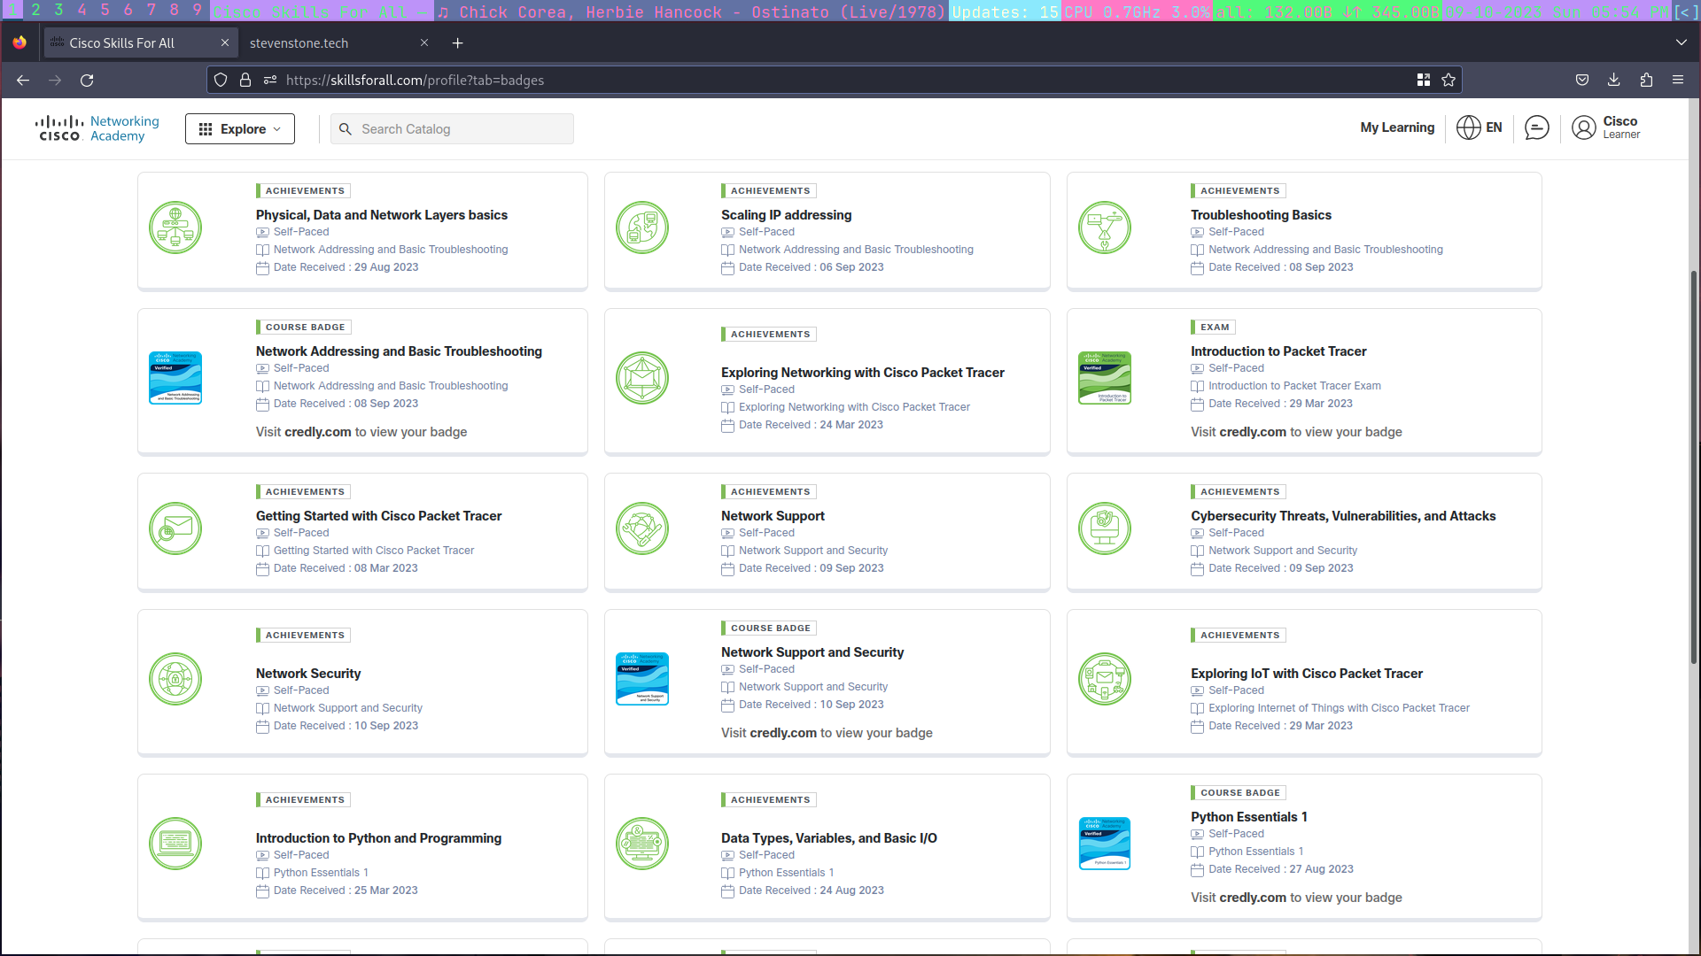
Task: Click the 'Introduction to Packet Tracer Exam' text
Action: pos(1294,386)
